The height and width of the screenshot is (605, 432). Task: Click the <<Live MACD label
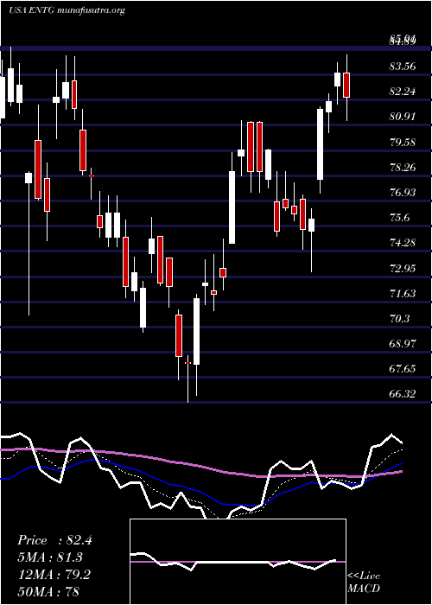(x=364, y=582)
